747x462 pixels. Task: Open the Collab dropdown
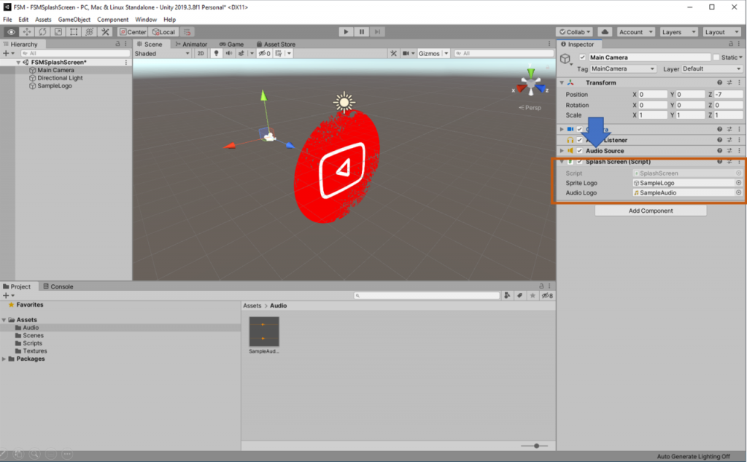point(575,32)
